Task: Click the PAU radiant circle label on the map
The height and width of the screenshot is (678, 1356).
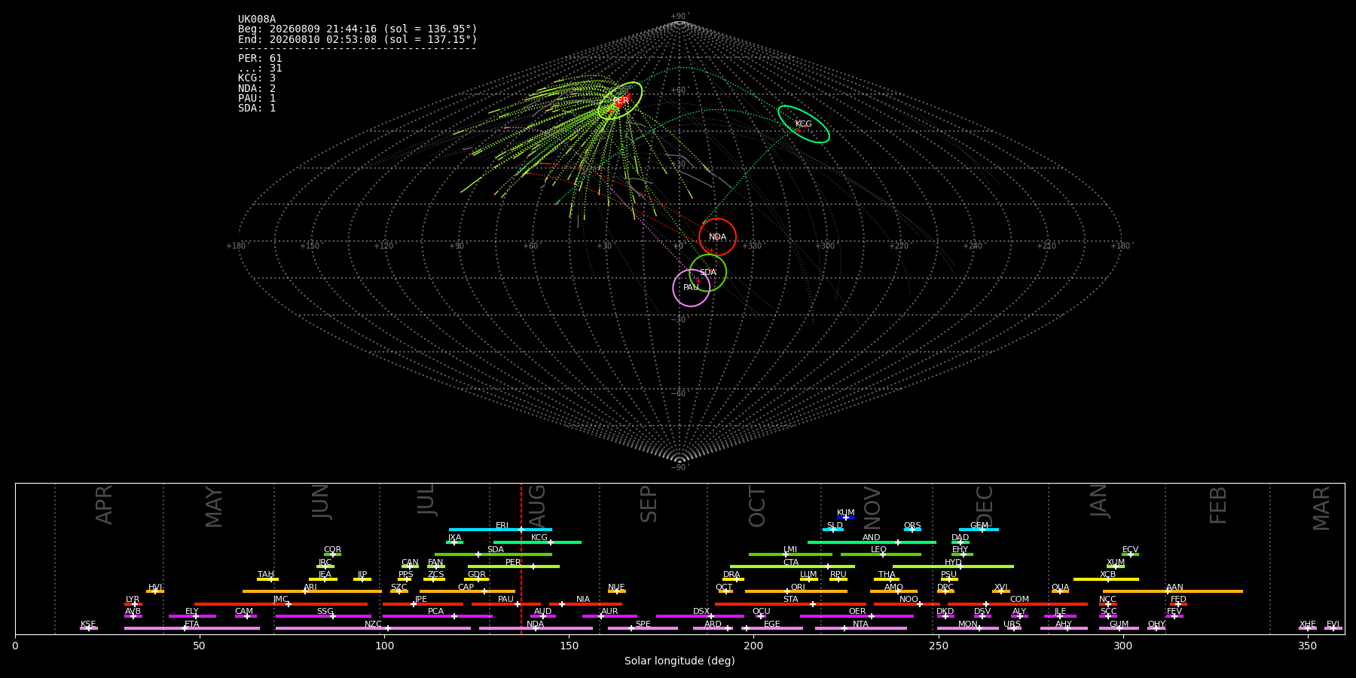Action: [x=691, y=288]
